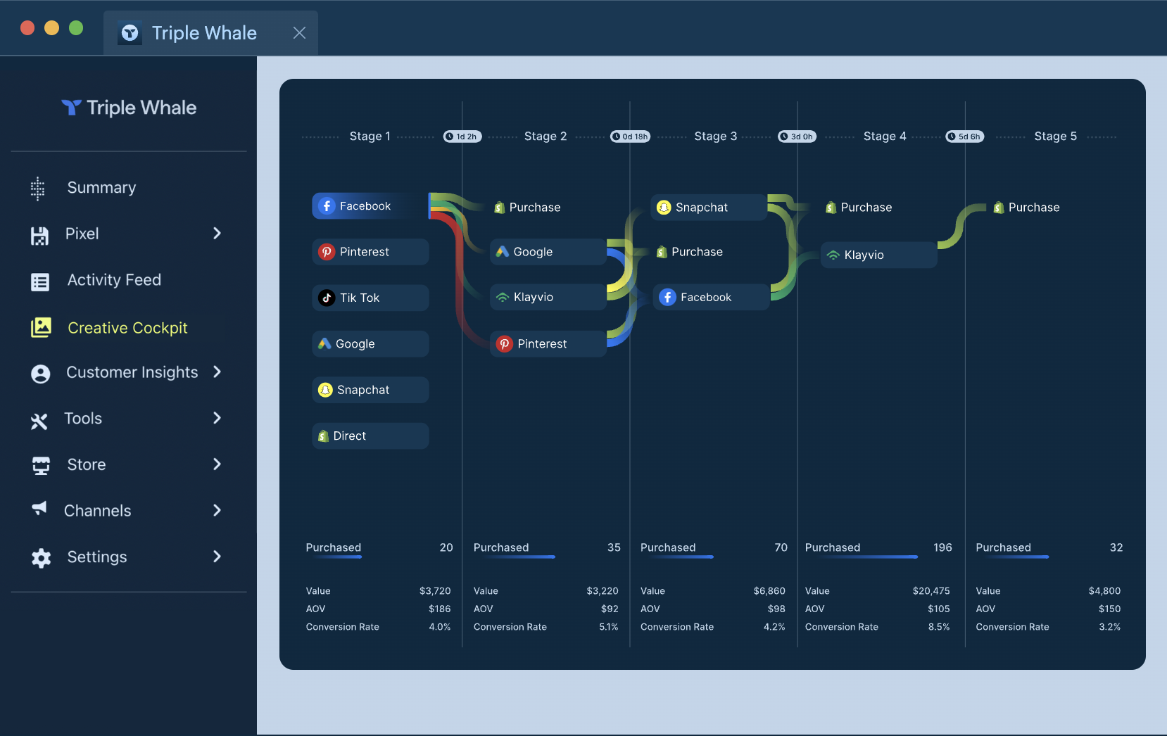Open the Activity Feed menu item
This screenshot has width=1167, height=736.
tap(114, 280)
